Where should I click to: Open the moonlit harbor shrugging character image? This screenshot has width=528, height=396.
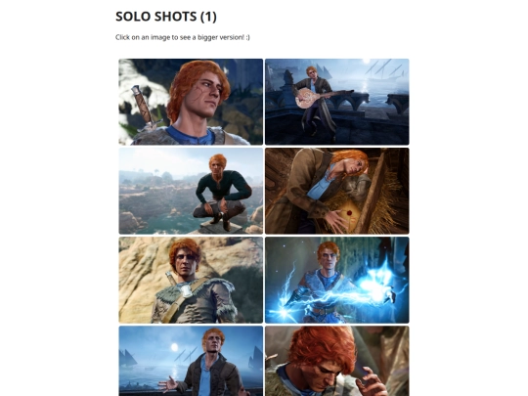191,361
